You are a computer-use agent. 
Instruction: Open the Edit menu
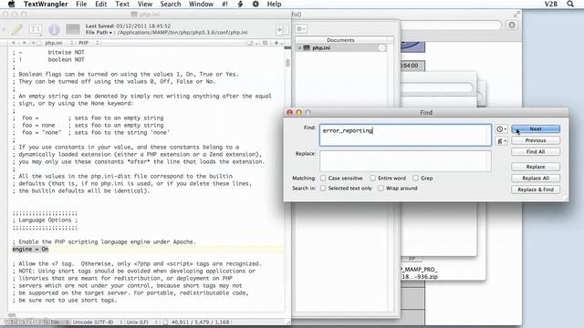click(x=101, y=4)
